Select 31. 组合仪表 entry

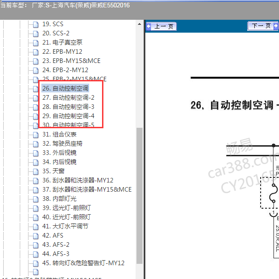59,134
